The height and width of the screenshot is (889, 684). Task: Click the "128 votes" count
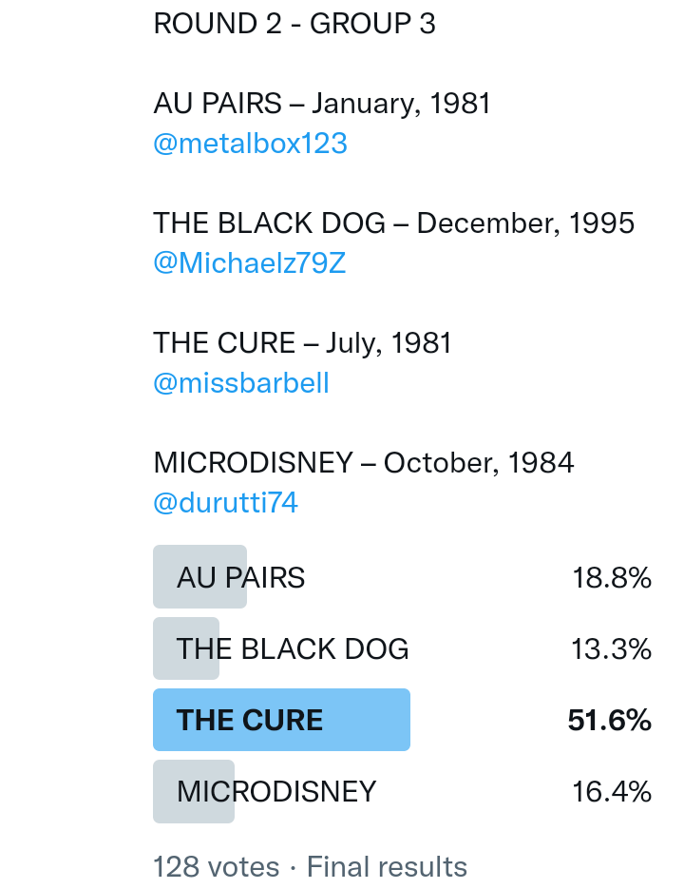[216, 867]
